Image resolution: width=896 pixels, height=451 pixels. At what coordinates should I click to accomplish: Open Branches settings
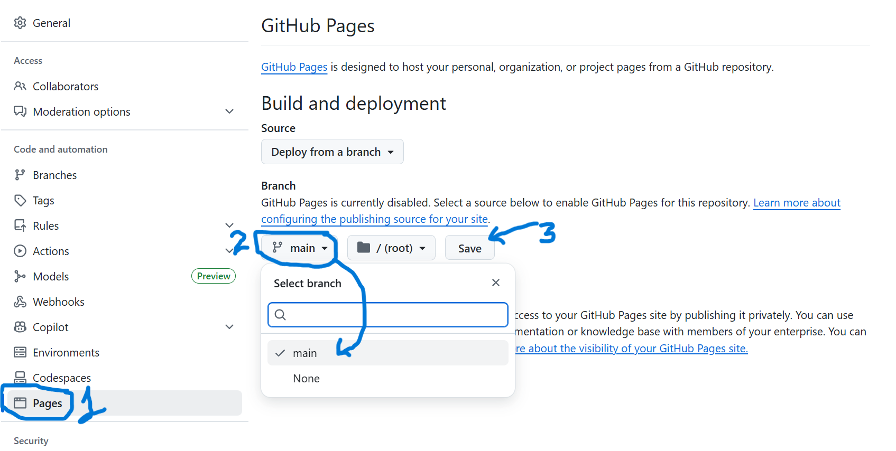(54, 175)
